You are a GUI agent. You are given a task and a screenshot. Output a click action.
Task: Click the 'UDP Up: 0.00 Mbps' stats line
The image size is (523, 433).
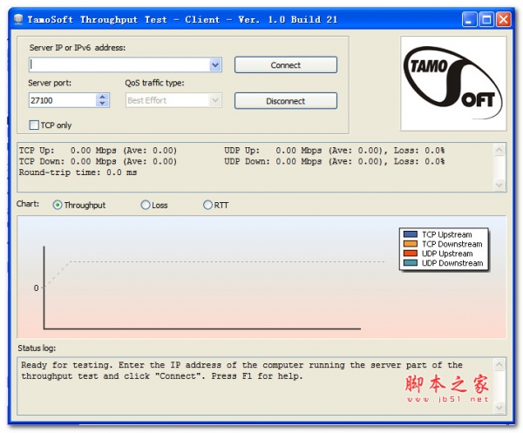point(334,151)
